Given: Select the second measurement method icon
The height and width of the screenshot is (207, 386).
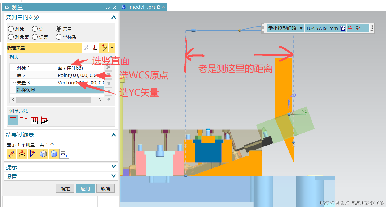Looking at the screenshot, I should 24,120.
